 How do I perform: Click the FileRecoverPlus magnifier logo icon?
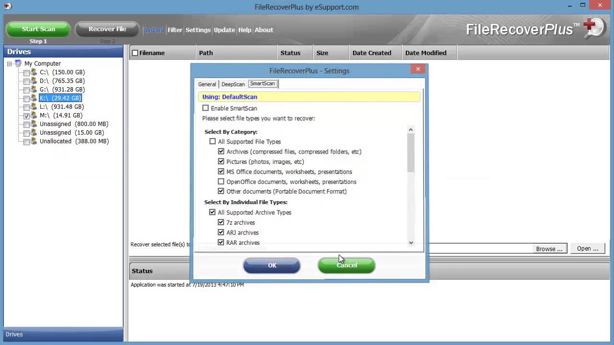tap(594, 29)
